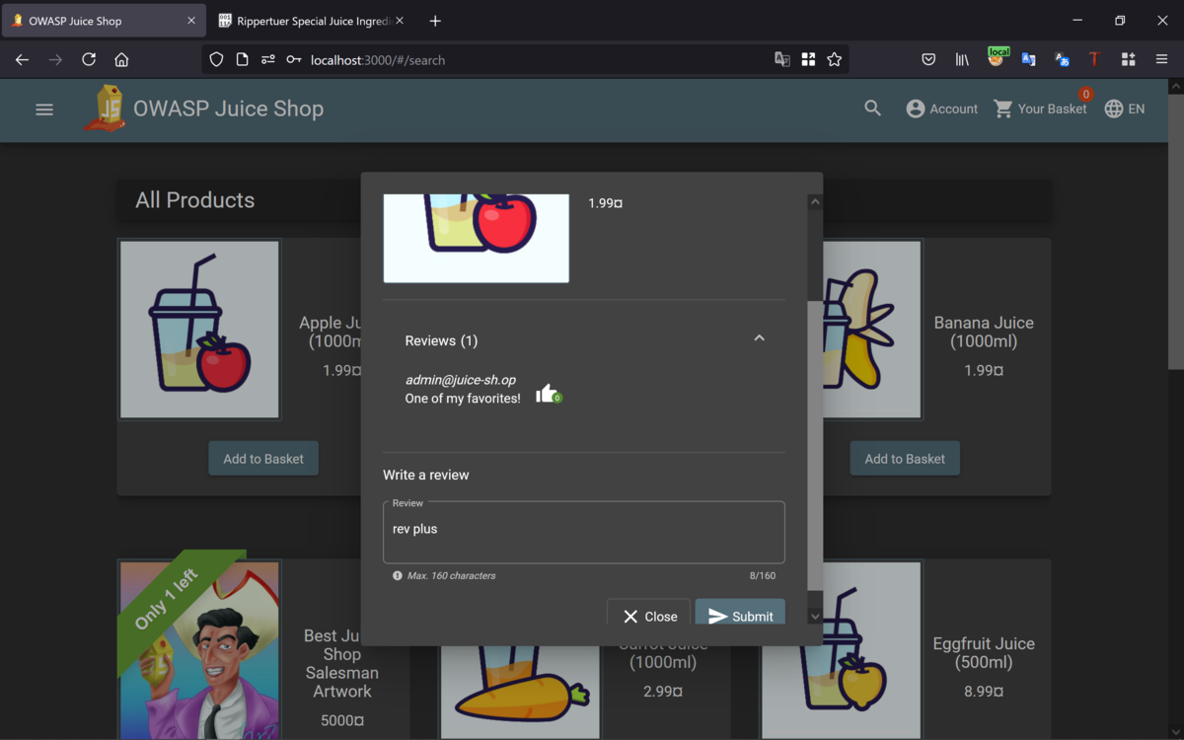Click the translate page icon in address bar
Viewport: 1184px width, 740px height.
tap(782, 60)
